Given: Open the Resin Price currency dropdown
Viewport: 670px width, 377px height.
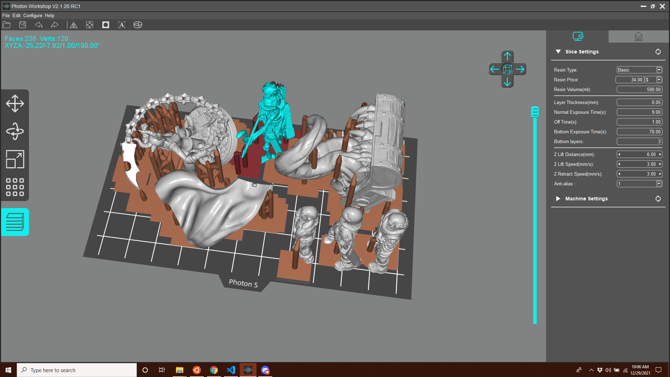Looking at the screenshot, I should point(659,80).
